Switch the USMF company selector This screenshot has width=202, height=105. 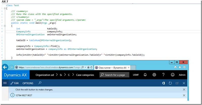click(136, 75)
